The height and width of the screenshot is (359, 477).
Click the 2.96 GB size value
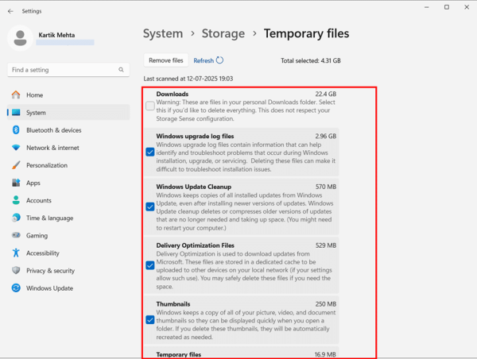pos(325,136)
